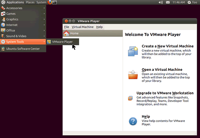Minimize the VMware Player window
The height and width of the screenshot is (138, 200).
(70, 21)
